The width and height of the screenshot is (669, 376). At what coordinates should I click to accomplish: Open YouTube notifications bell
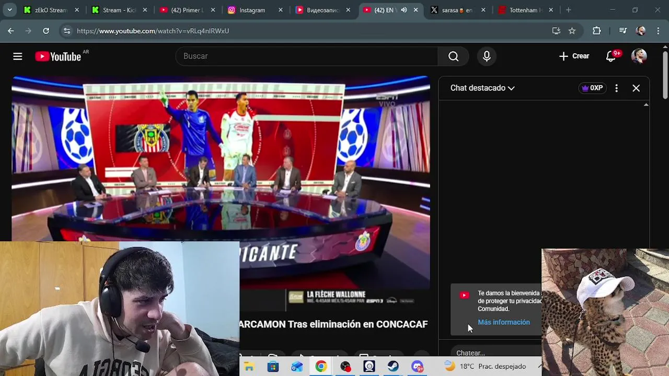611,56
